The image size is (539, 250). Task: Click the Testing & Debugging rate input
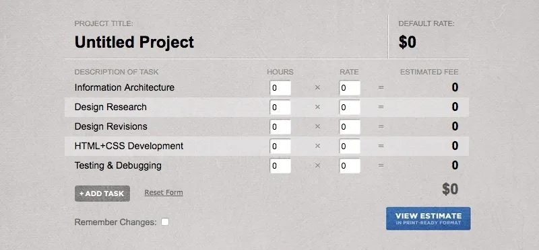(350, 166)
